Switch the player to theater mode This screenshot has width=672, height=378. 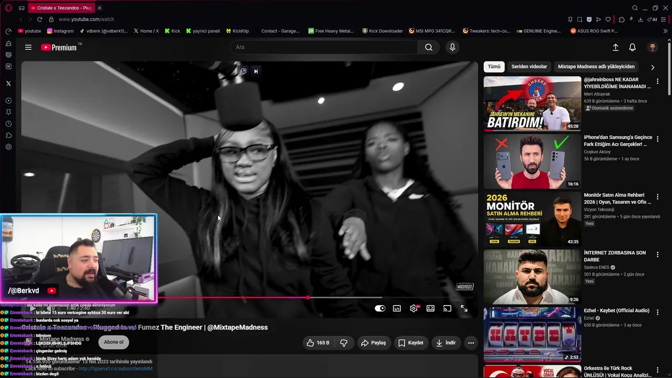pos(430,308)
